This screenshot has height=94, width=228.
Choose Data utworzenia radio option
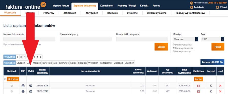(x=174, y=44)
